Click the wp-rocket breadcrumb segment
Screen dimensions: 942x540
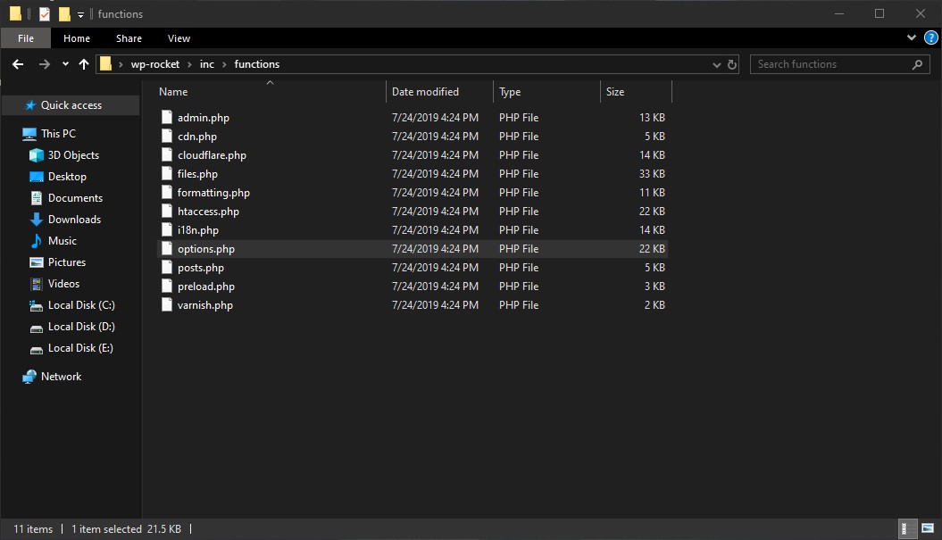[155, 64]
